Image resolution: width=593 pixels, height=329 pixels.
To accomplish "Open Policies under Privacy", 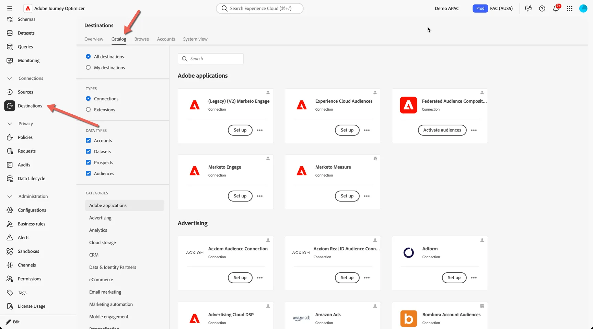I will [x=25, y=137].
